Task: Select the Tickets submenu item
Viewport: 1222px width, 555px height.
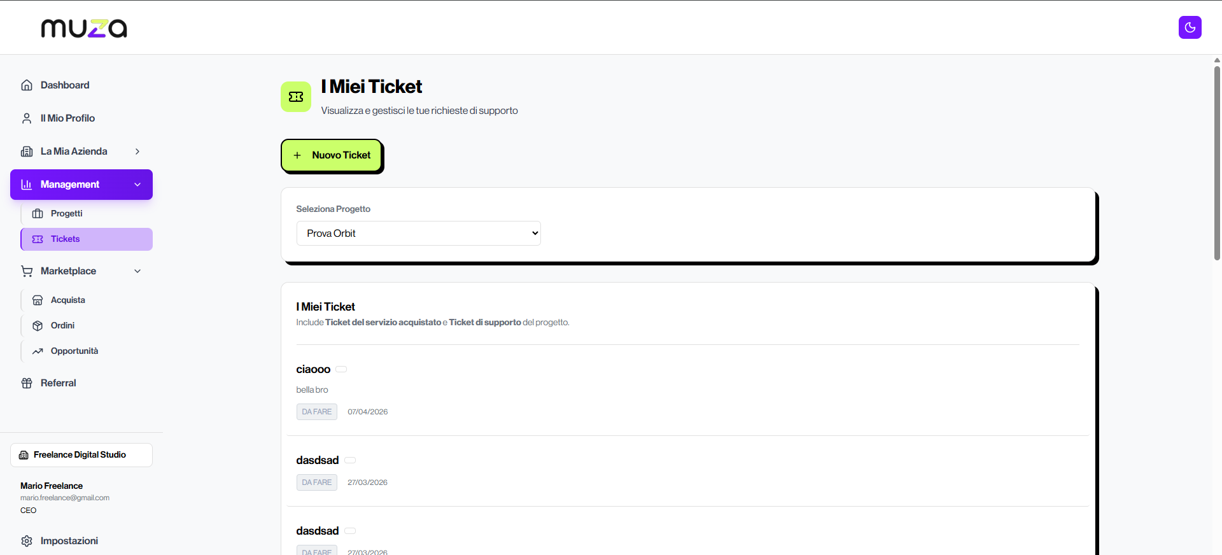Action: [87, 239]
